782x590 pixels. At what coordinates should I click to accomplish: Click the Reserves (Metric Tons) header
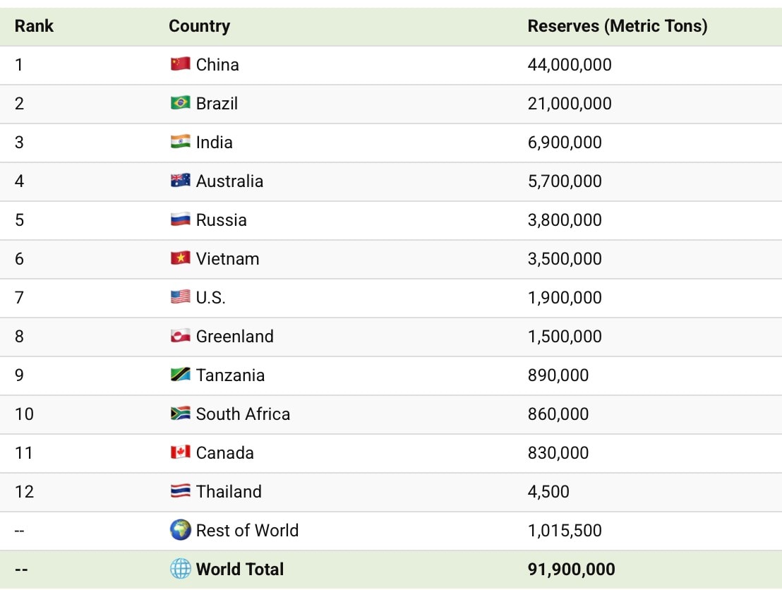click(617, 26)
